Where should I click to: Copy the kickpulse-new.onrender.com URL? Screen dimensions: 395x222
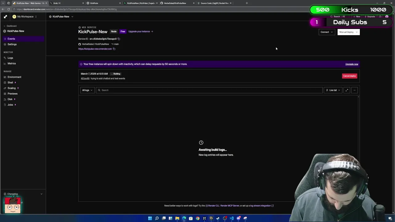pos(114,49)
